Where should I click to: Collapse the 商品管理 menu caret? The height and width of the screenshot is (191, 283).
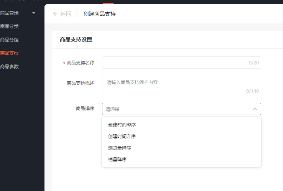tap(34, 13)
